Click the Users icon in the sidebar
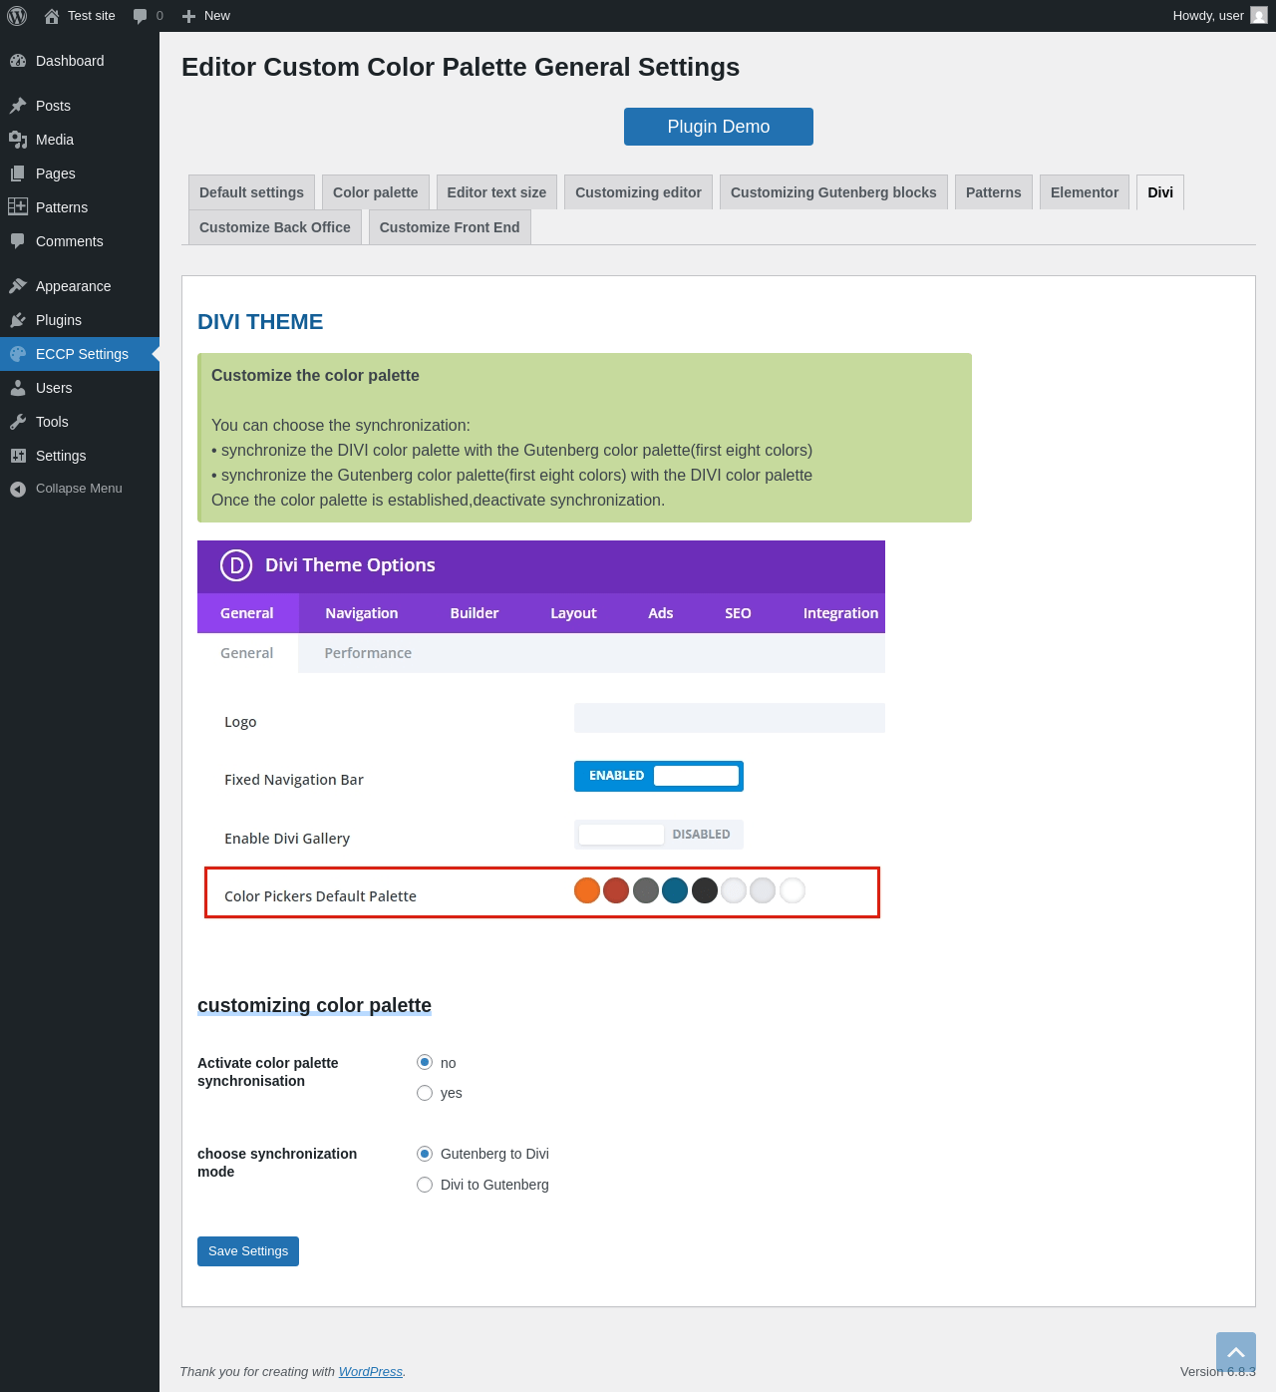Viewport: 1276px width, 1392px height. [18, 388]
